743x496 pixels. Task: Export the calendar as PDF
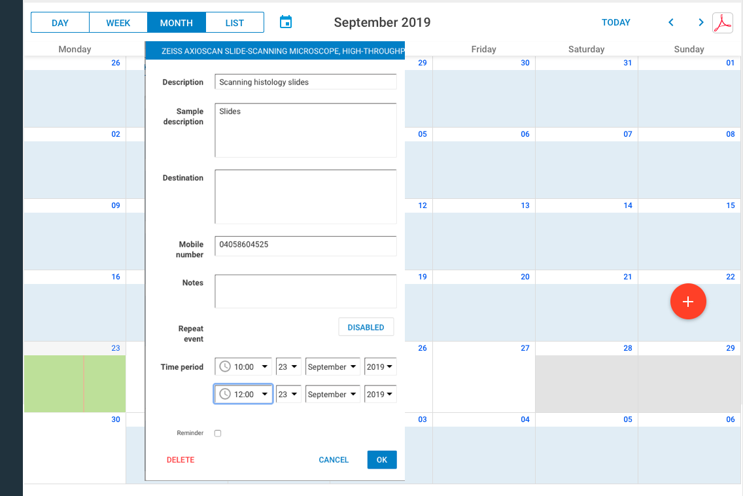pos(723,23)
